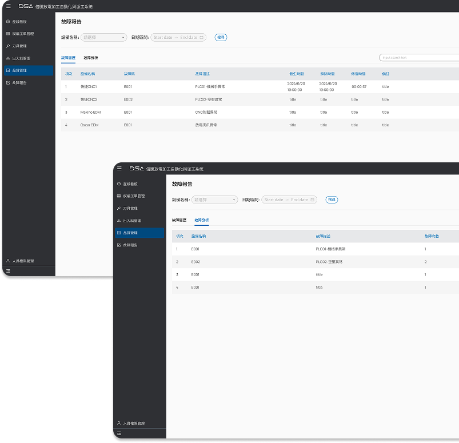This screenshot has height=443, width=459.
Task: Switch to 故障履歷 tab in front window
Action: (x=179, y=220)
